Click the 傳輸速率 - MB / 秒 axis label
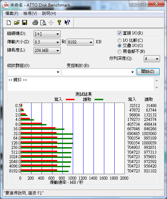167x199 pixels. (x=67, y=182)
